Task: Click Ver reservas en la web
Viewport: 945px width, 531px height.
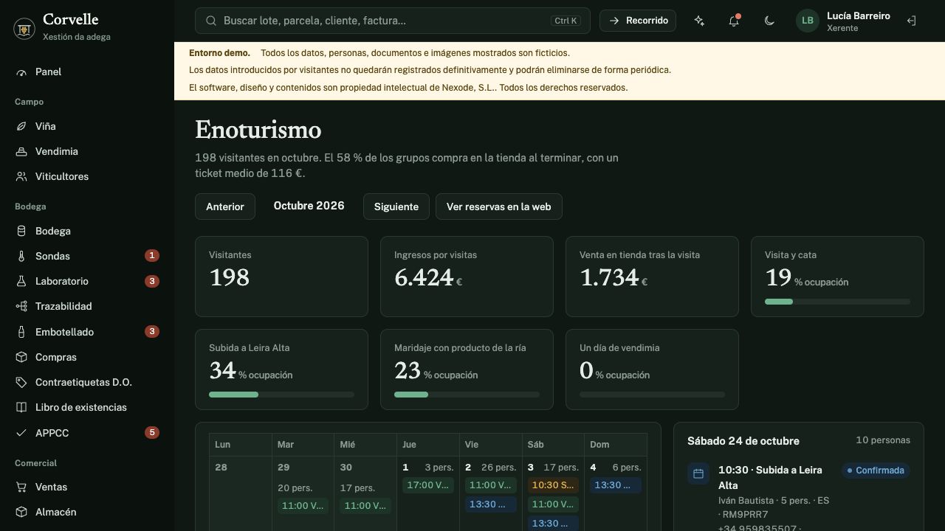Action: pyautogui.click(x=499, y=206)
